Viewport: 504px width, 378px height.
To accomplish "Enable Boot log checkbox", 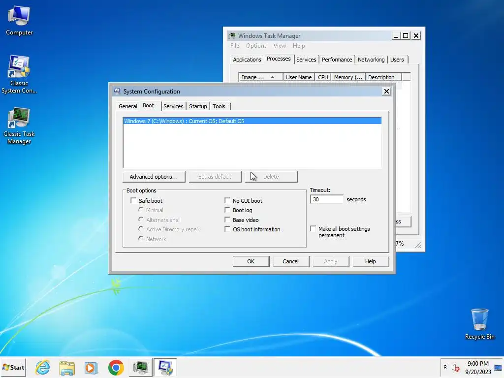I will point(227,210).
